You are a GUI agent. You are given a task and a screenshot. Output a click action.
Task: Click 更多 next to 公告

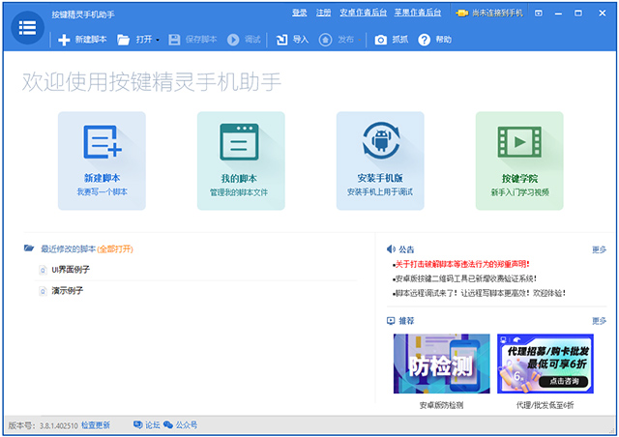pyautogui.click(x=599, y=249)
